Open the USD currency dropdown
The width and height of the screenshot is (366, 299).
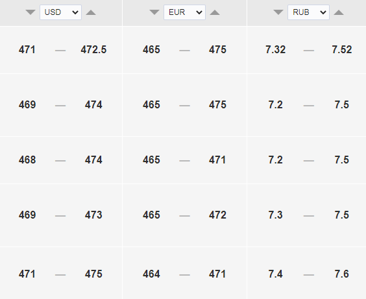[x=61, y=12]
